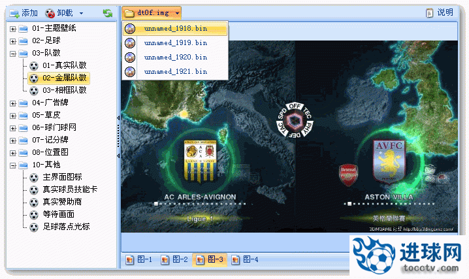The height and width of the screenshot is (279, 469).
Task: Select the 02-金属队徽 tree item
Action: 64,78
